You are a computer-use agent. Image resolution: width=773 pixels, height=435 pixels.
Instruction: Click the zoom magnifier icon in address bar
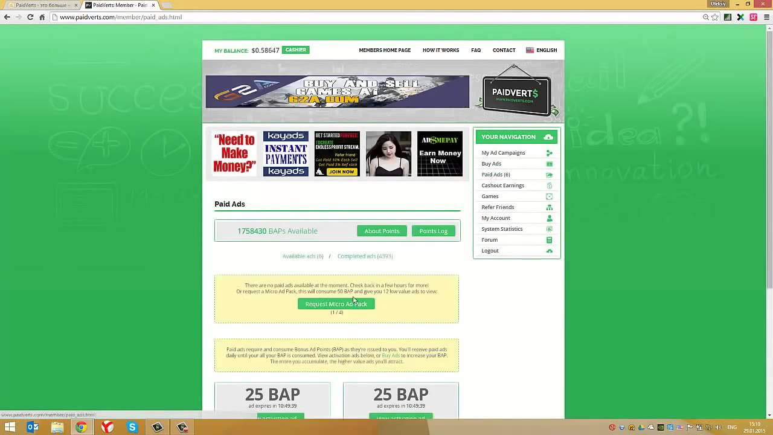coord(705,17)
